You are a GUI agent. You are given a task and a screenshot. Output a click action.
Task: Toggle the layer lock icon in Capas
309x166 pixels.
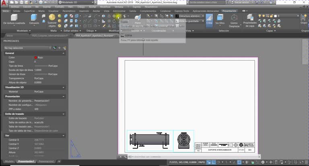tap(271, 16)
